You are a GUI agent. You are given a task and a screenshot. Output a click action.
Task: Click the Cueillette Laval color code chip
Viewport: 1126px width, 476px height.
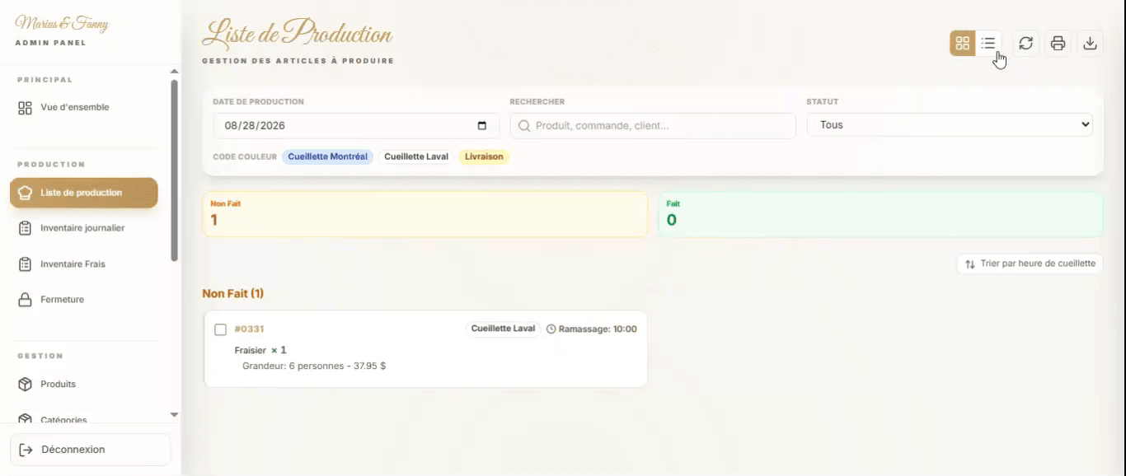coord(416,156)
